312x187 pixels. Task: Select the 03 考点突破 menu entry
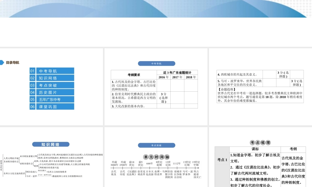point(52,85)
